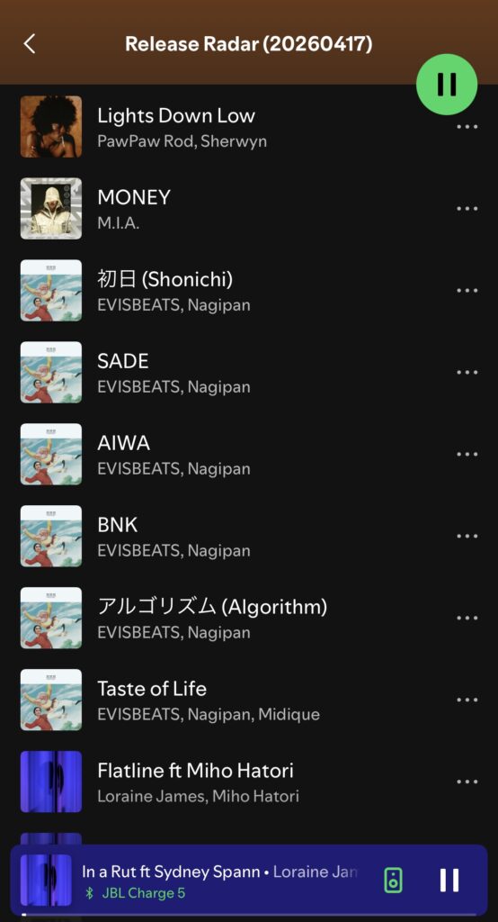
Task: Select the JBL Charge 5 Bluetooth label
Action: click(x=144, y=893)
